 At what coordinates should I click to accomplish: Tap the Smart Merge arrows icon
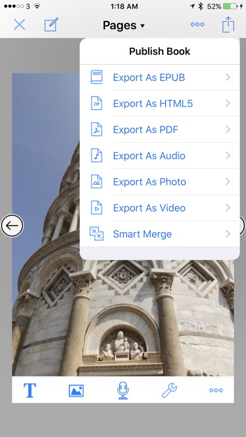click(x=97, y=234)
